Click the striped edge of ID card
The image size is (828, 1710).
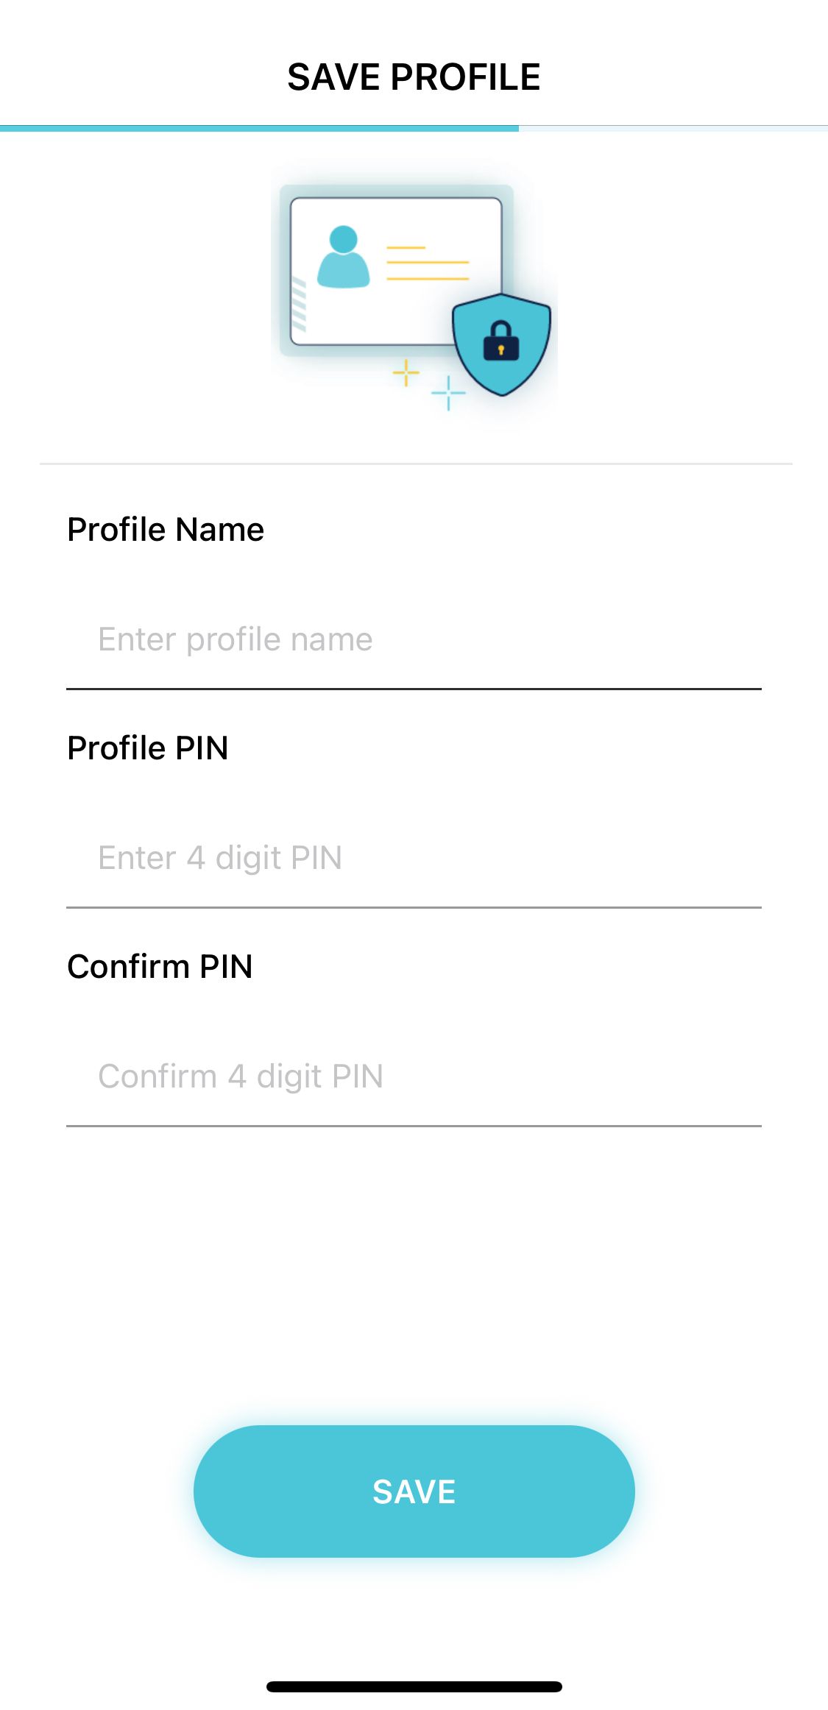pos(299,305)
